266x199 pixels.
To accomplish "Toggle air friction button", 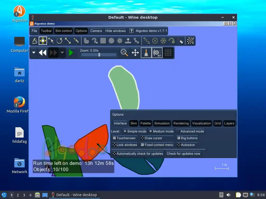I will click(x=157, y=53).
